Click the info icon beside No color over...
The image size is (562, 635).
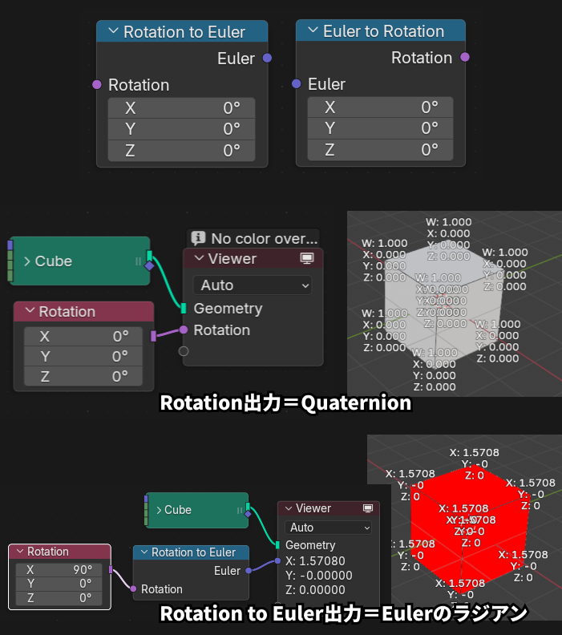[197, 238]
